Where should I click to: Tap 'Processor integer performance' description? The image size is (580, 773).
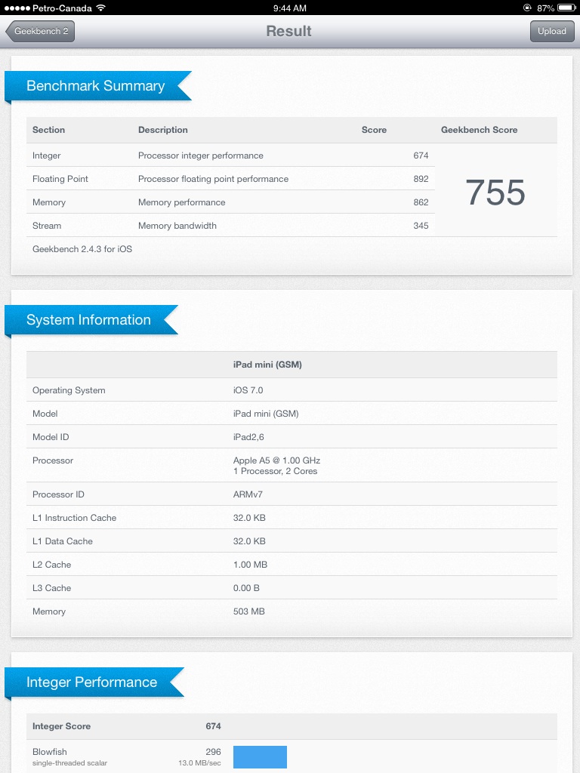[x=201, y=156]
